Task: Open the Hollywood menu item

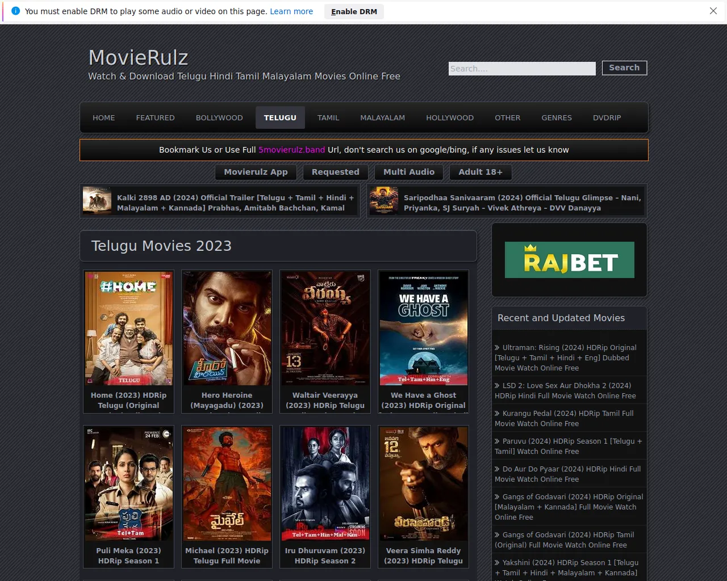Action: coord(450,117)
